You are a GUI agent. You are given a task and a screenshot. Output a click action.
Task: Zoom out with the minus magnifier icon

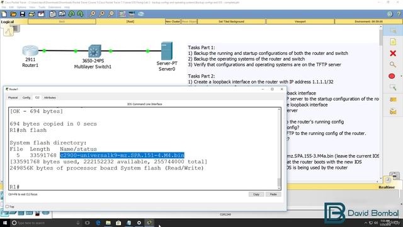tap(111, 14)
